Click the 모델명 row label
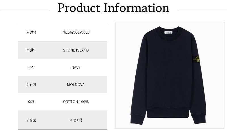227x139 pixels. tap(31, 32)
